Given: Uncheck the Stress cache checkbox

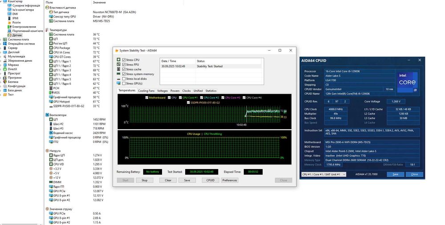Looking at the screenshot, I should [x=124, y=69].
